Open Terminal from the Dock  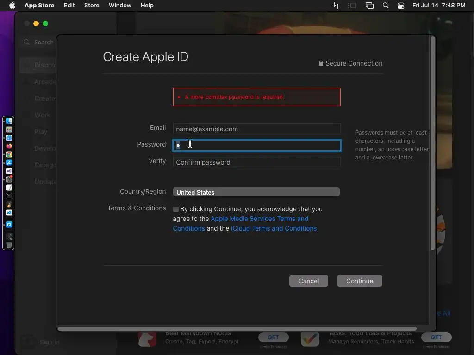point(9,196)
